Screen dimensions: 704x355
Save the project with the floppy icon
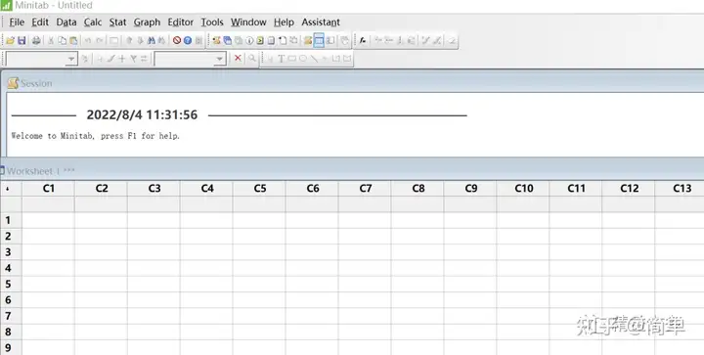22,40
